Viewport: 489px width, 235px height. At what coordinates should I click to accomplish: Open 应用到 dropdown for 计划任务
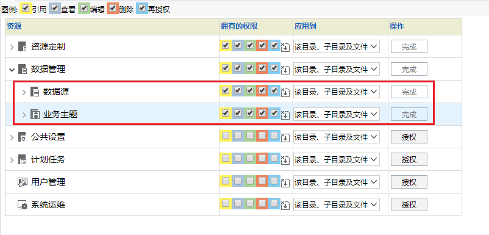click(337, 159)
